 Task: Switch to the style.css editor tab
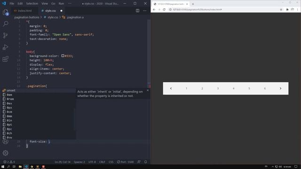click(50, 11)
